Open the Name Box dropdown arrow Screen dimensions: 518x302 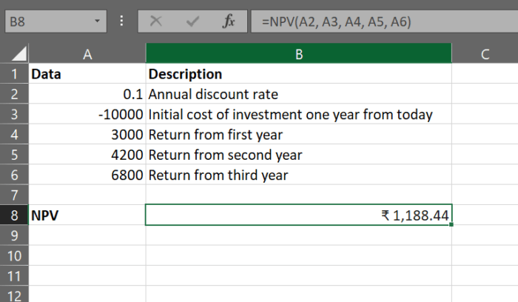tap(97, 21)
